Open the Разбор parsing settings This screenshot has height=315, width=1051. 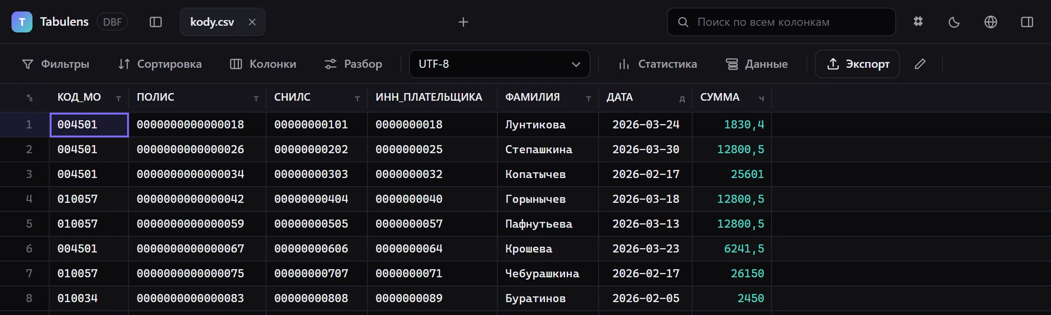353,64
